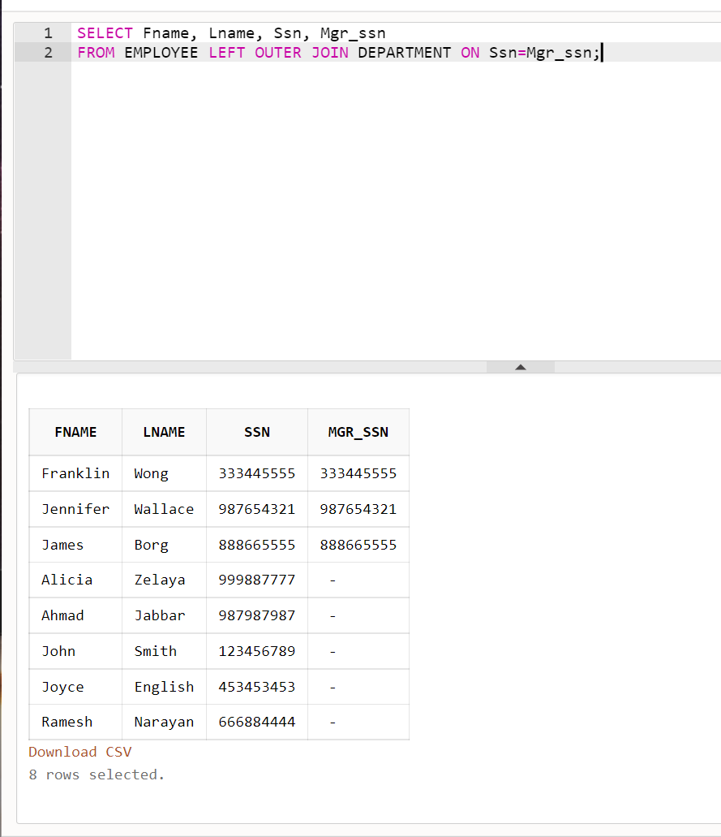
Task: Click line 1 of the SQL editor
Action: (x=396, y=33)
